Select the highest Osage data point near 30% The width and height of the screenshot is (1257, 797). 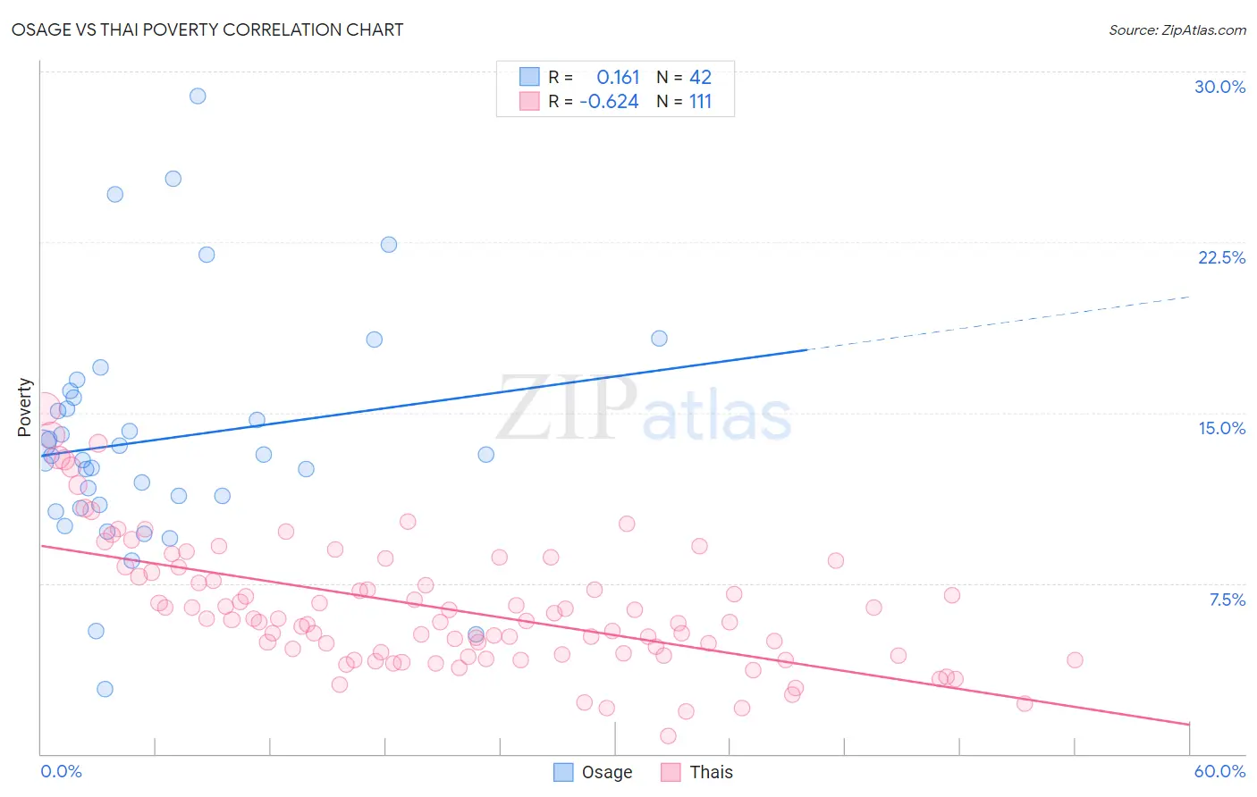tap(198, 96)
